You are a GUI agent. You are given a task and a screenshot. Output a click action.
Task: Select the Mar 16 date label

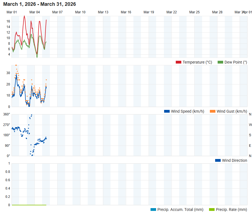click(x=126, y=12)
